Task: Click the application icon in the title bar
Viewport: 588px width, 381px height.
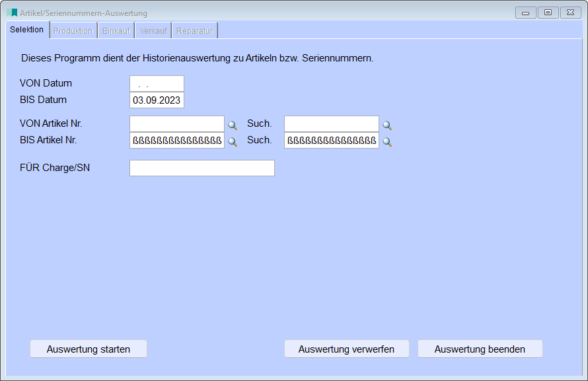Action: pos(12,13)
